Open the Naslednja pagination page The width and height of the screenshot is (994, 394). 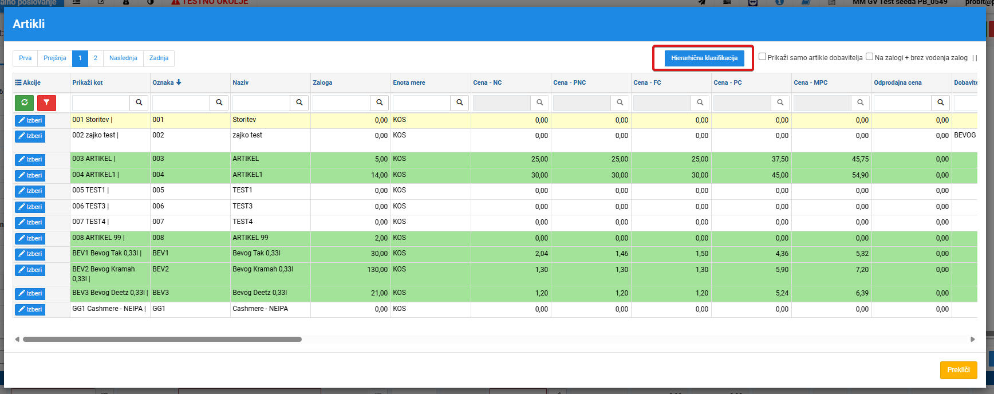tap(123, 58)
